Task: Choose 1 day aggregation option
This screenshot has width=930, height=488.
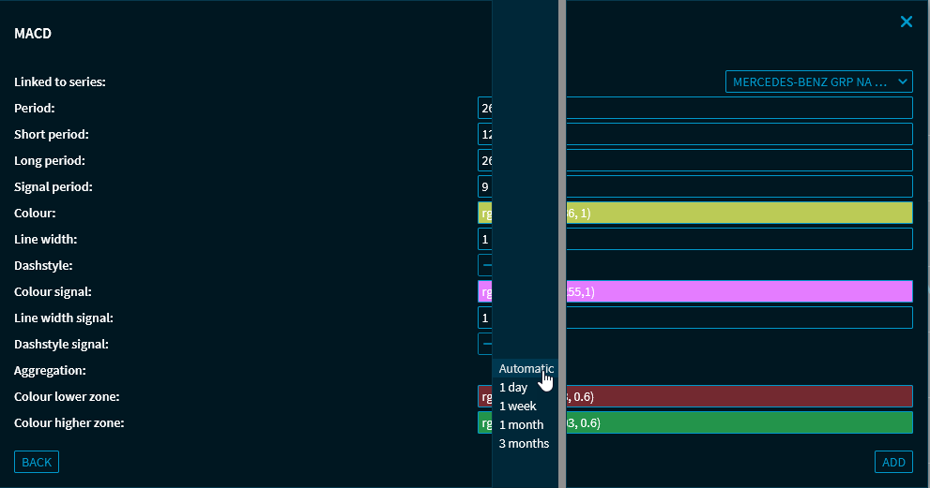Action: [x=513, y=388]
